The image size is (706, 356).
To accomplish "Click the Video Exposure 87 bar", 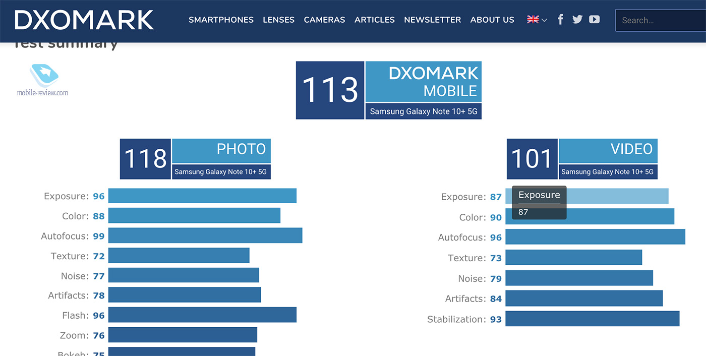I will click(587, 196).
